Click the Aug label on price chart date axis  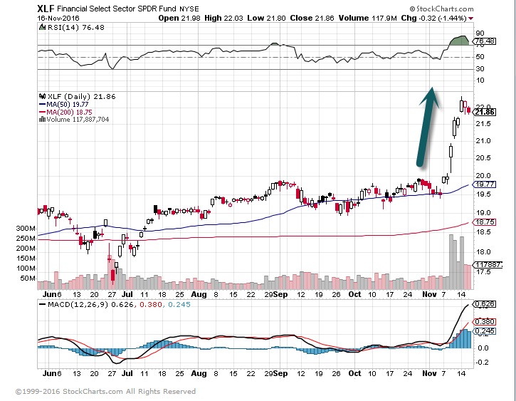coord(199,294)
